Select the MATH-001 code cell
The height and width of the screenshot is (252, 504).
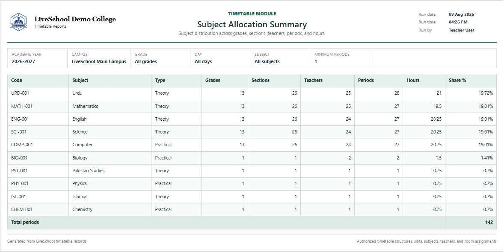(38, 106)
